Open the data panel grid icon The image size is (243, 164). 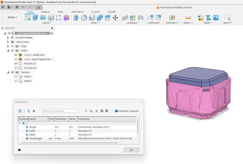click(3, 7)
